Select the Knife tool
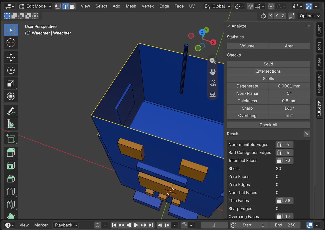 (11, 205)
